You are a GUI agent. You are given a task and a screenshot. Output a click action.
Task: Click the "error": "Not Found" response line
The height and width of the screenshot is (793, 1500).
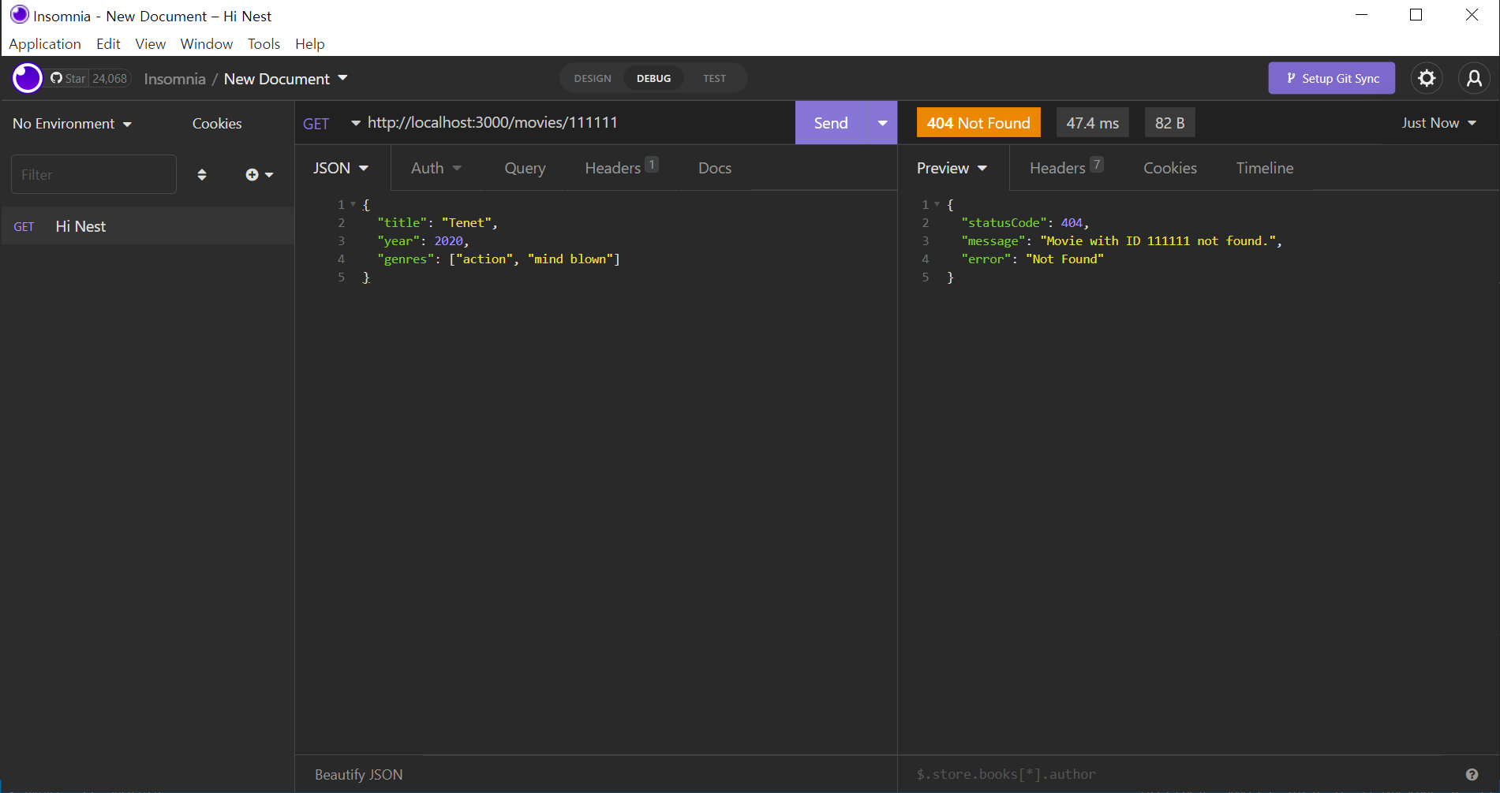point(1032,259)
